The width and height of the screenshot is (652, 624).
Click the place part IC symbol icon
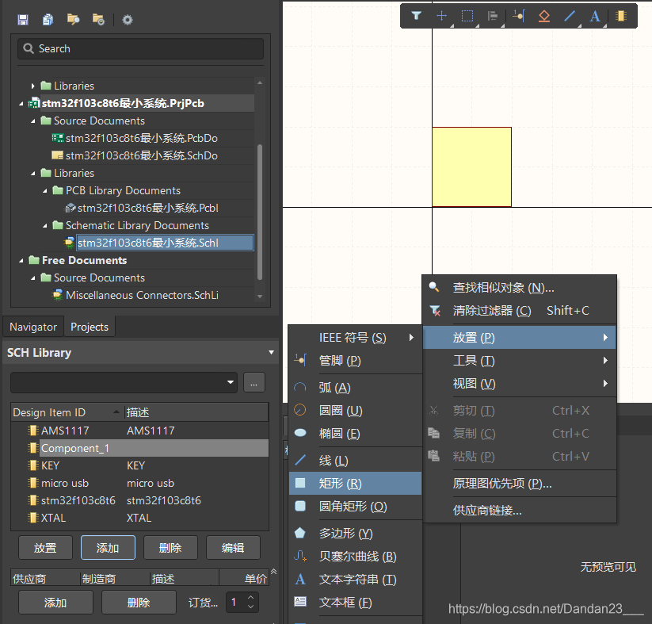(621, 16)
